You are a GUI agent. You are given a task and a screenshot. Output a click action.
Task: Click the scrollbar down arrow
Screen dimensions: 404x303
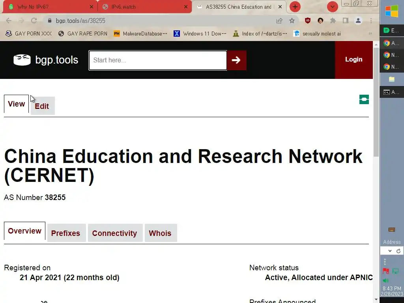tap(376, 299)
